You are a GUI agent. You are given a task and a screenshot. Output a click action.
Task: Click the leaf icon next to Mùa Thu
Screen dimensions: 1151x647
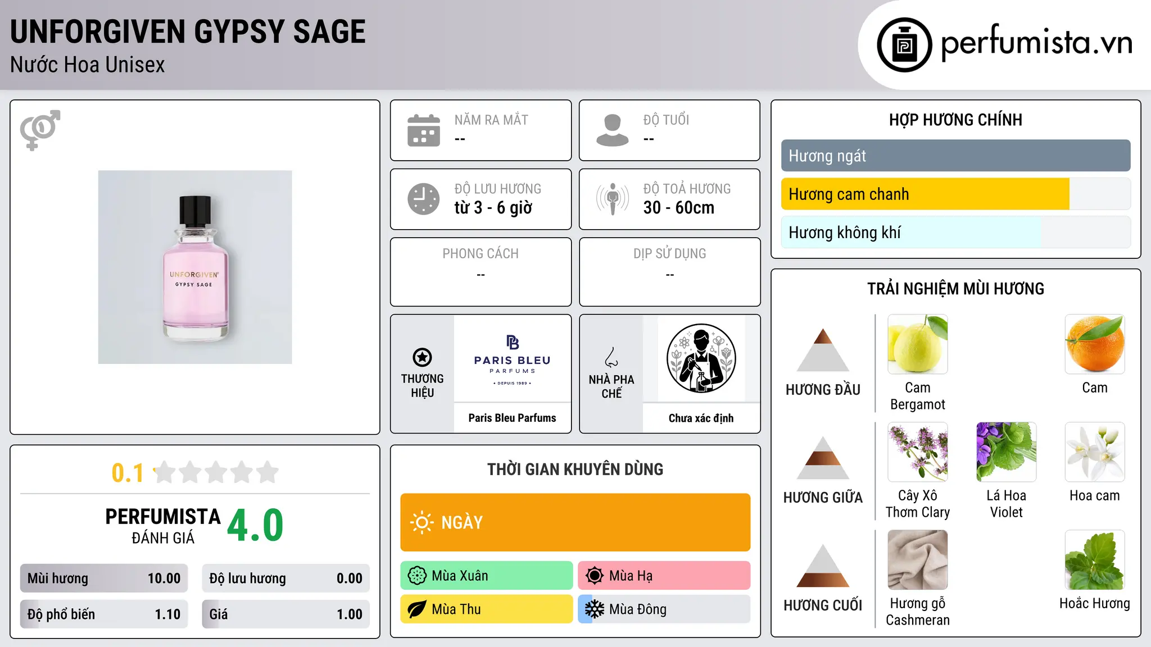[417, 609]
